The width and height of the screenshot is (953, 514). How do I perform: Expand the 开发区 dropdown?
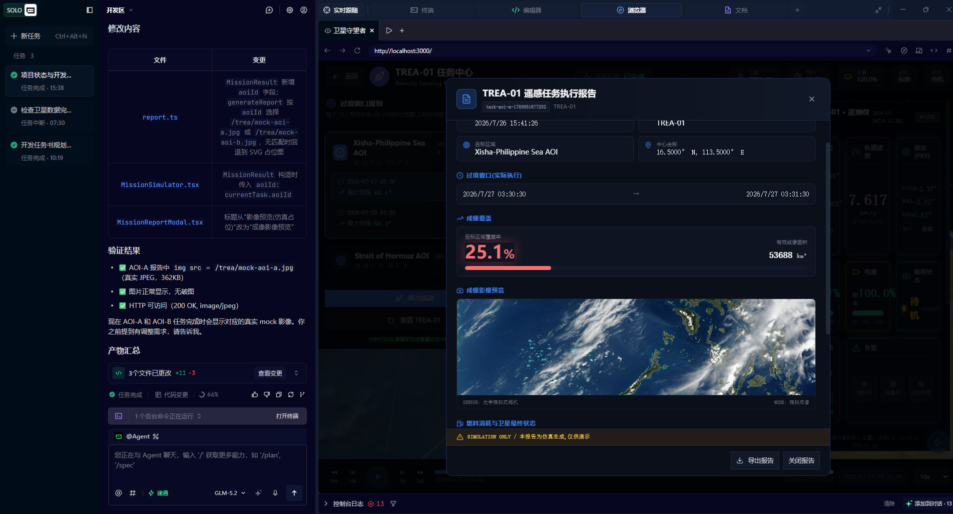(120, 10)
